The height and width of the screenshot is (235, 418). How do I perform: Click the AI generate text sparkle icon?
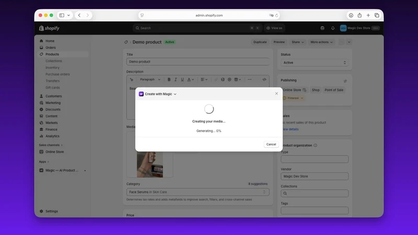(132, 79)
